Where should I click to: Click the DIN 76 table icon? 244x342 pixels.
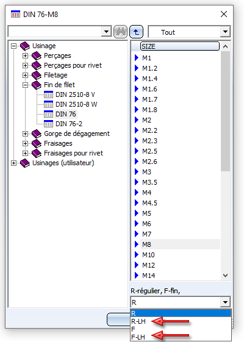pyautogui.click(x=48, y=114)
